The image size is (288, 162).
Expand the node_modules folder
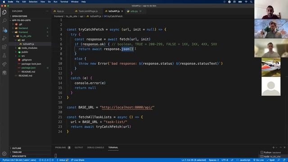click(x=29, y=48)
